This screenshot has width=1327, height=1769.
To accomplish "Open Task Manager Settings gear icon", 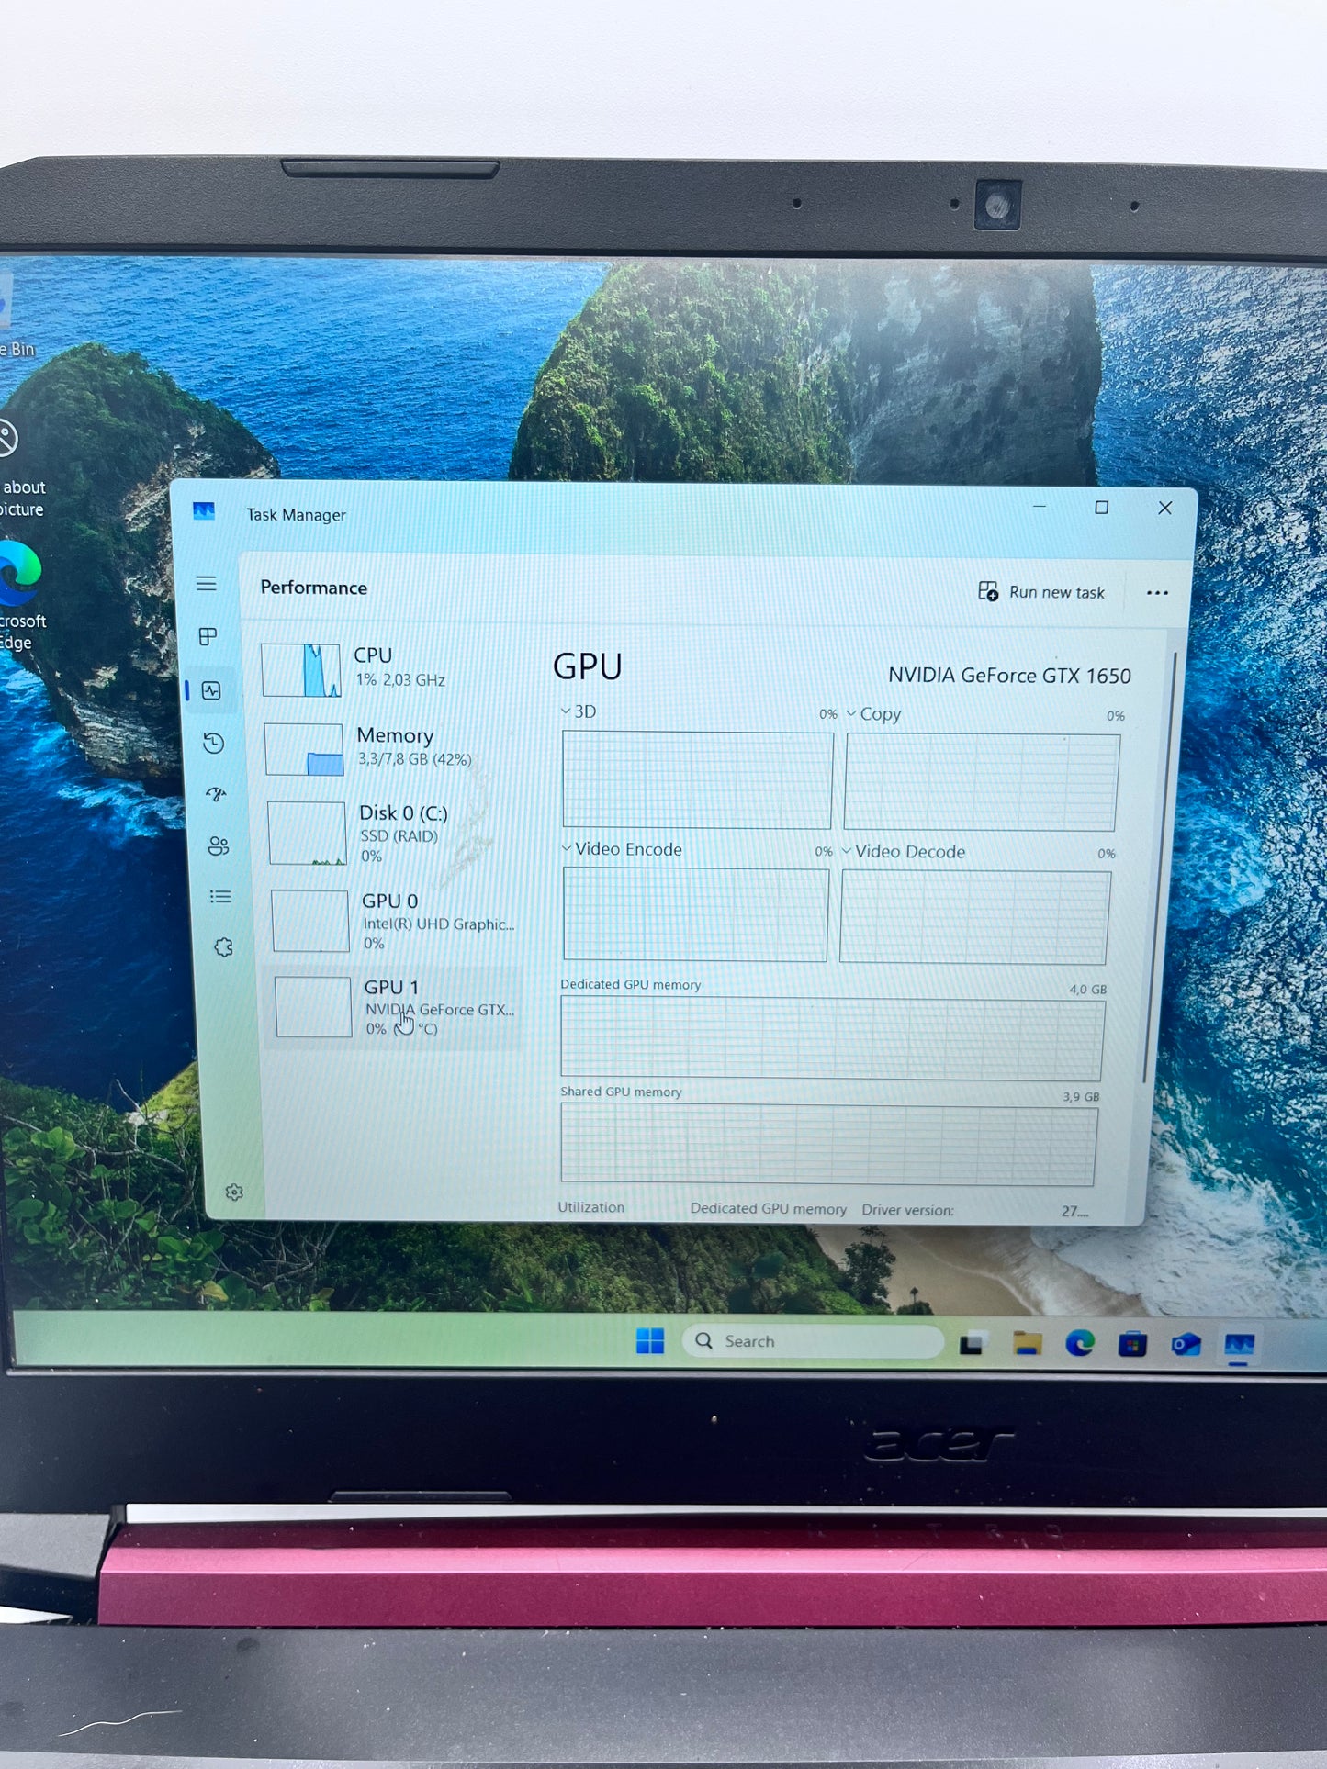I will click(234, 1192).
